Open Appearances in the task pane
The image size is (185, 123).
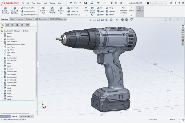[x=183, y=41]
